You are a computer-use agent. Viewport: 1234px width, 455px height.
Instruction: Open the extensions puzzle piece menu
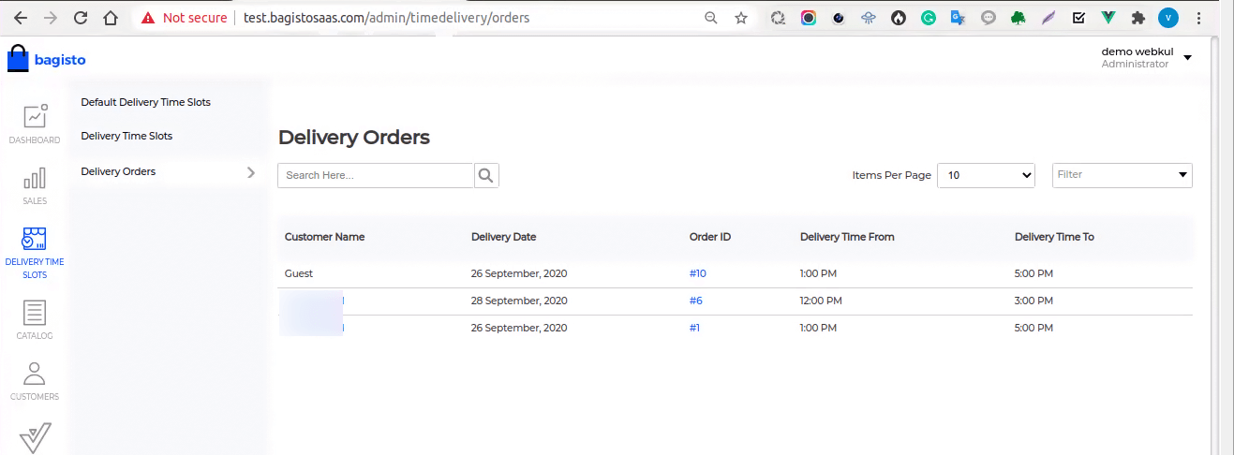(1138, 18)
